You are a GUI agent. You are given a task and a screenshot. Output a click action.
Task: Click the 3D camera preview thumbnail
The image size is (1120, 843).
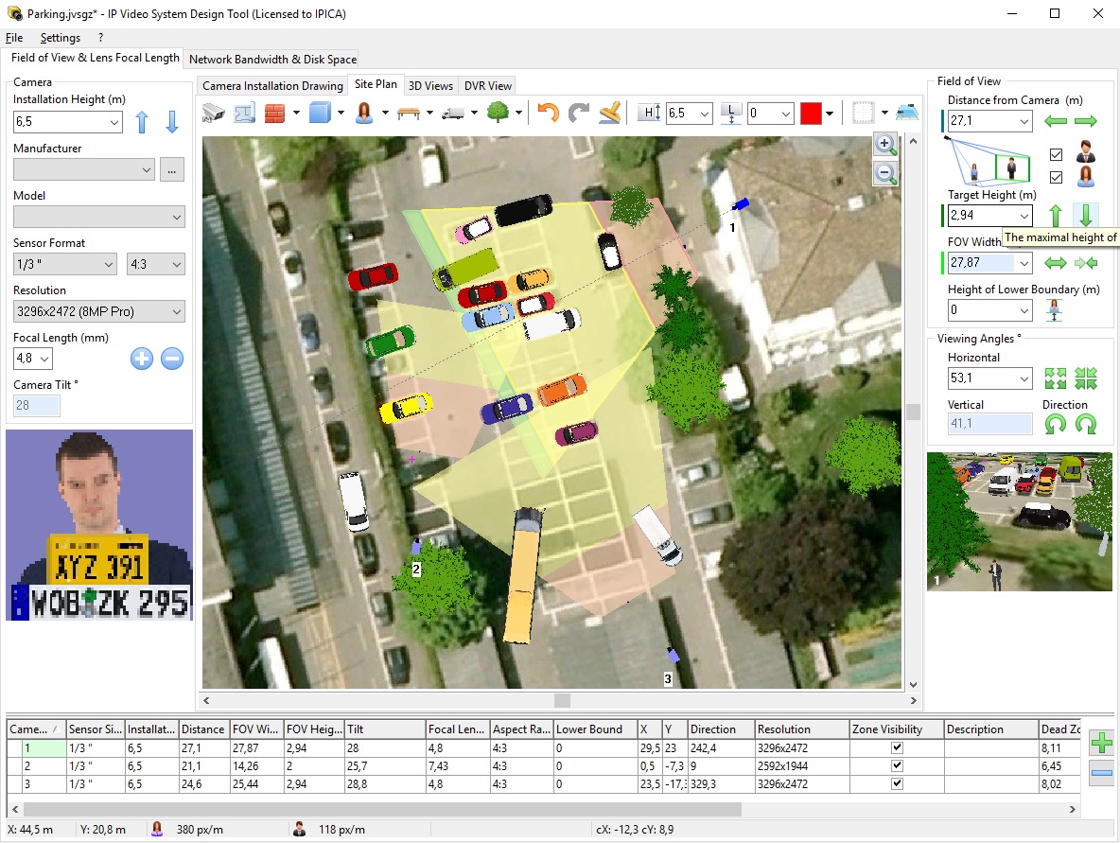1019,520
